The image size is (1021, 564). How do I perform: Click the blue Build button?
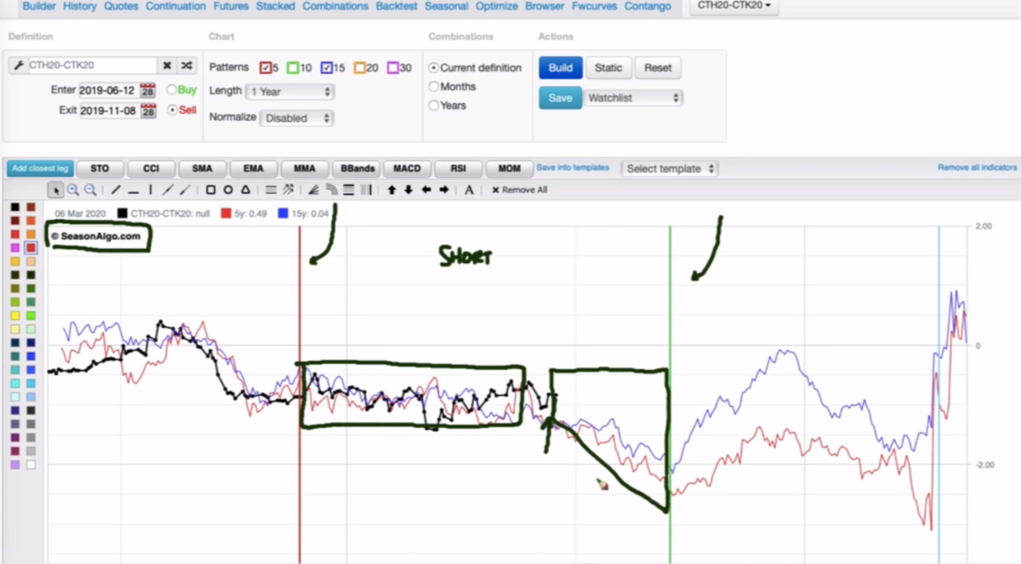[x=560, y=68]
